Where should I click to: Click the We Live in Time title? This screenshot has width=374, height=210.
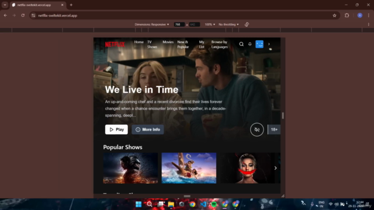point(141,90)
